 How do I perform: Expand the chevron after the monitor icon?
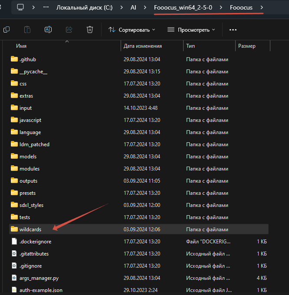point(33,7)
